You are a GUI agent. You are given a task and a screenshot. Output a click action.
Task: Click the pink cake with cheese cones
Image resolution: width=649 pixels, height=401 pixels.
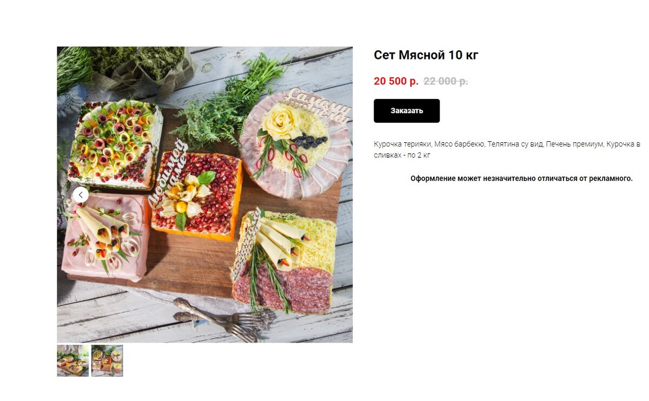pyautogui.click(x=105, y=236)
